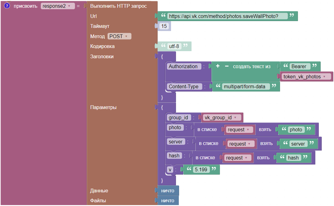Edit the timeout value 15
Screen dimensions: 334x206
click(164, 26)
